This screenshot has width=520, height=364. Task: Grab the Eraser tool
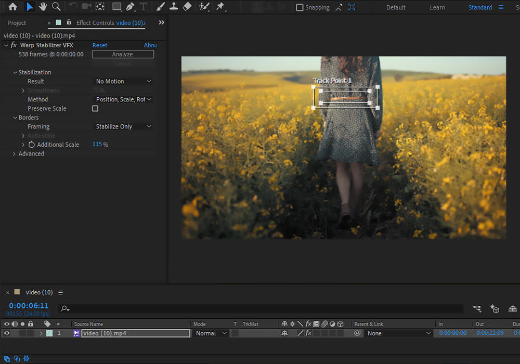(x=187, y=7)
